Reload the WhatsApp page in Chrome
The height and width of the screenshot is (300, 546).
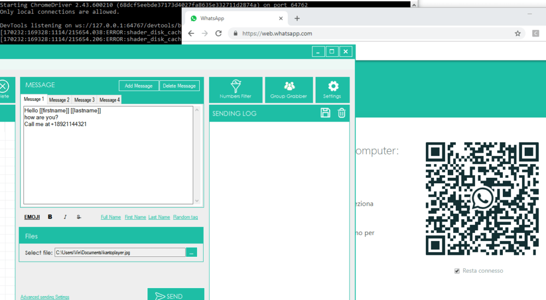[x=218, y=33]
